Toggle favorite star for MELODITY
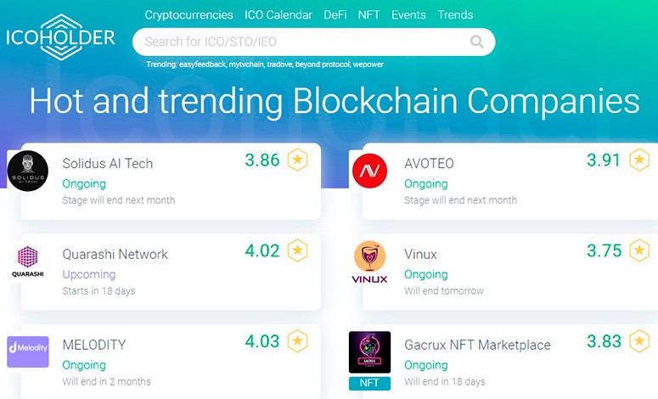 pyautogui.click(x=297, y=340)
